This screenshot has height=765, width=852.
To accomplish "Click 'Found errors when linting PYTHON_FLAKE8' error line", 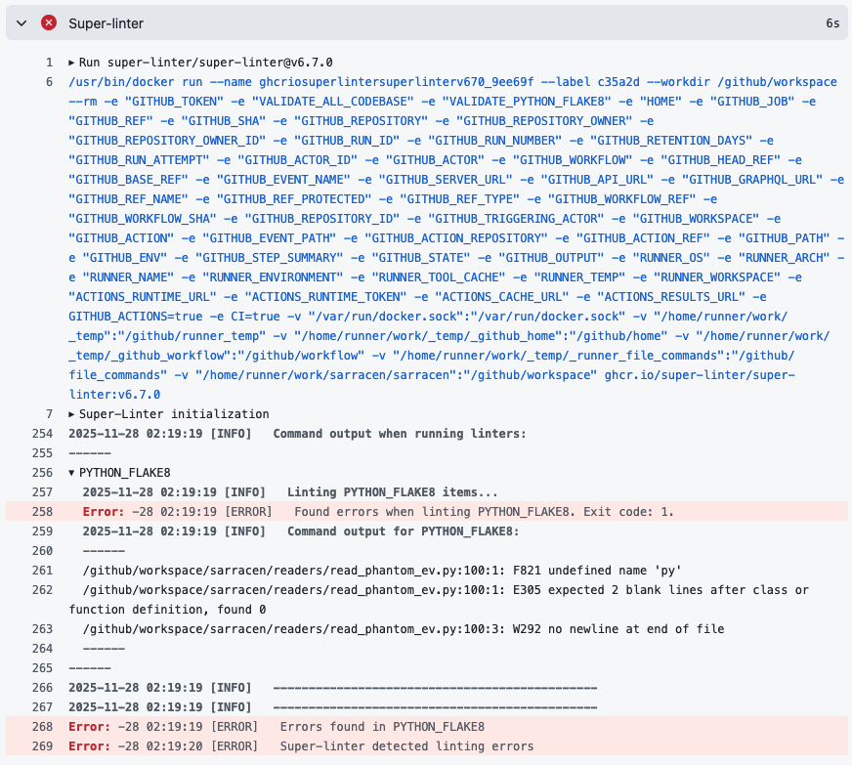I will click(378, 512).
